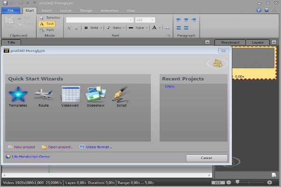Image resolution: width=281 pixels, height=187 pixels.
Task: Click the save icon in title bar
Action: pos(5,3)
